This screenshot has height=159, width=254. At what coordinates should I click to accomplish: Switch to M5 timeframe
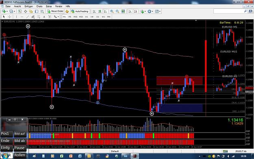coord(70,17)
